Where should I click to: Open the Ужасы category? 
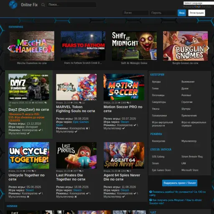pos(155,109)
